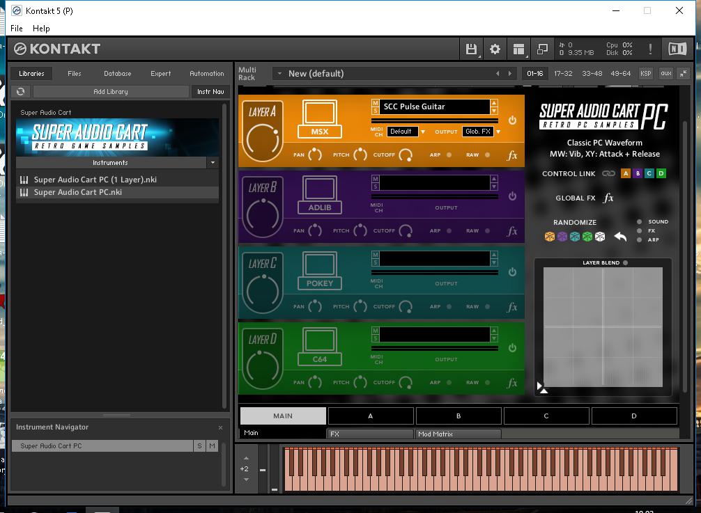Select the C64 system icon in Layer D

click(x=320, y=347)
